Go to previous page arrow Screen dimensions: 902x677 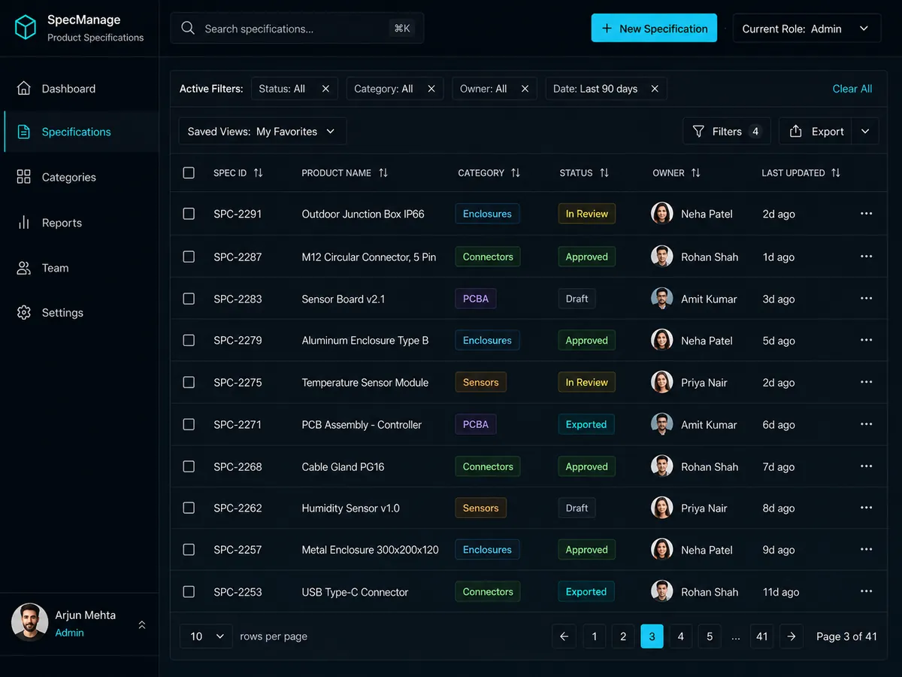[564, 636]
